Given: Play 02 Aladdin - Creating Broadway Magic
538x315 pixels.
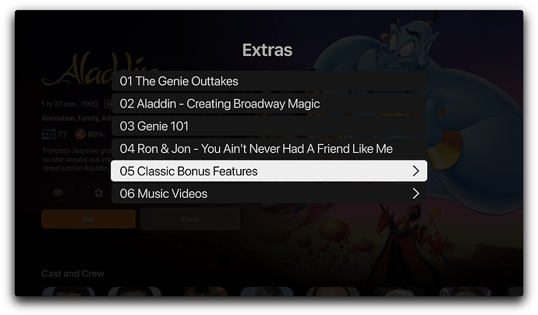Looking at the screenshot, I should pyautogui.click(x=269, y=104).
